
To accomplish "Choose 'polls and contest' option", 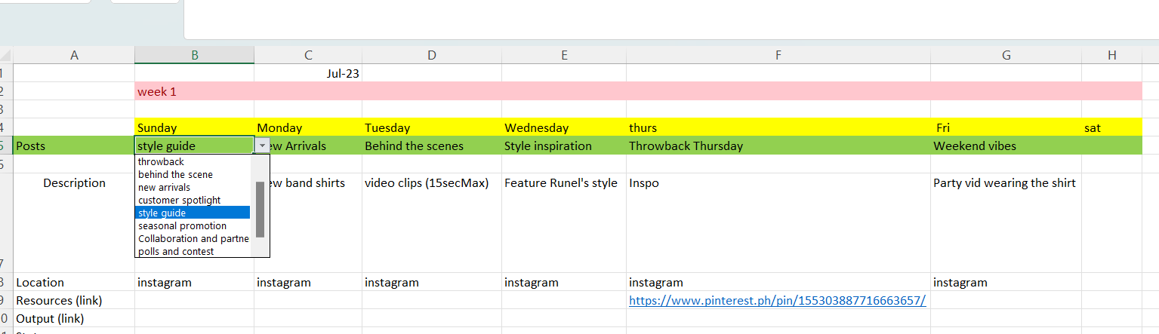I will coord(176,252).
